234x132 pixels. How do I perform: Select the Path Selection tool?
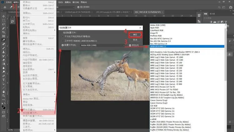tap(3, 84)
